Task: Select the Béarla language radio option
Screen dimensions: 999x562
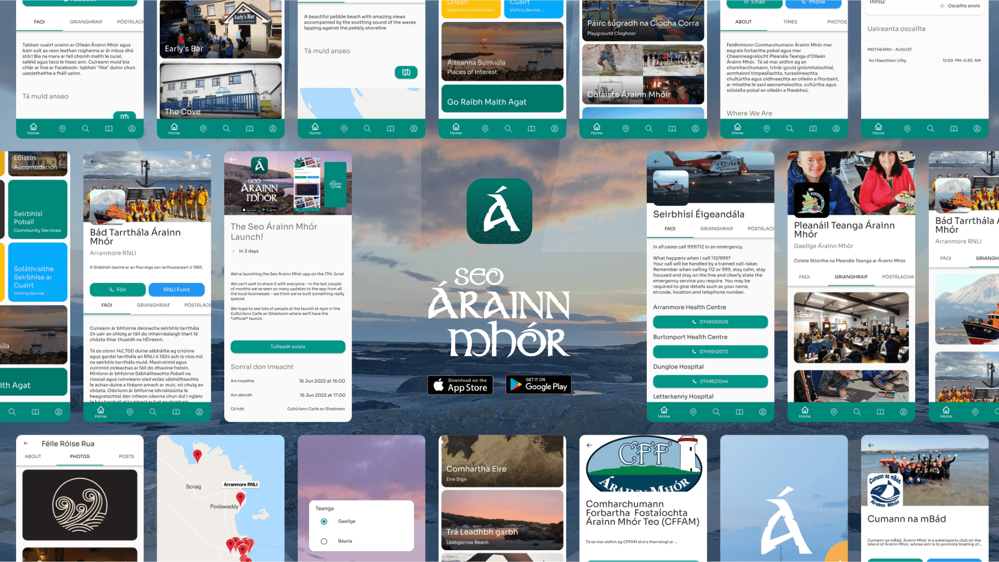Action: pos(324,541)
